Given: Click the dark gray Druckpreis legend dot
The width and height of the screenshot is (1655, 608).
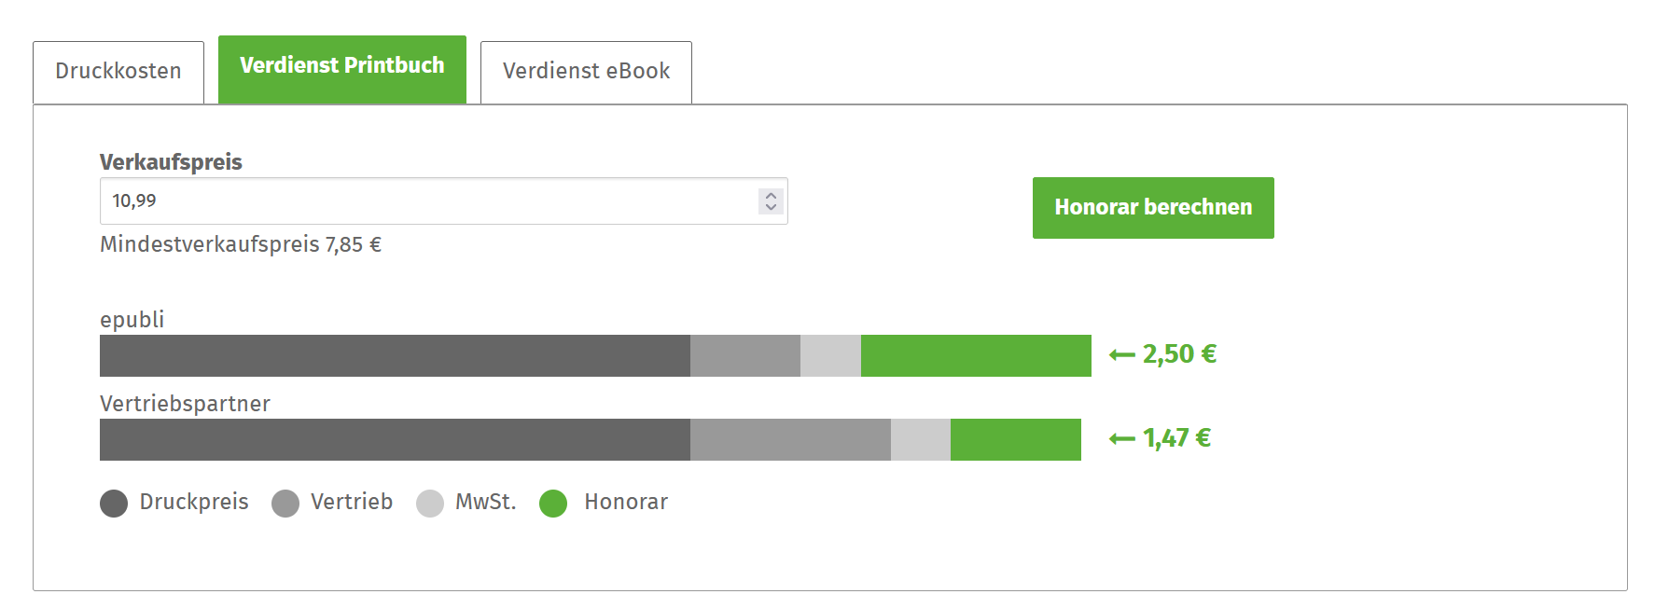Looking at the screenshot, I should (x=114, y=504).
